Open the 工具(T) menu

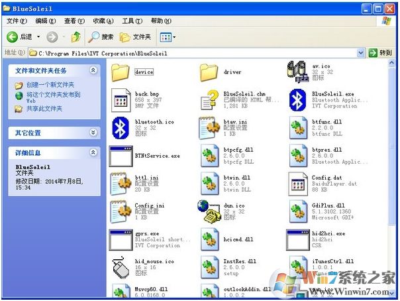click(x=132, y=21)
